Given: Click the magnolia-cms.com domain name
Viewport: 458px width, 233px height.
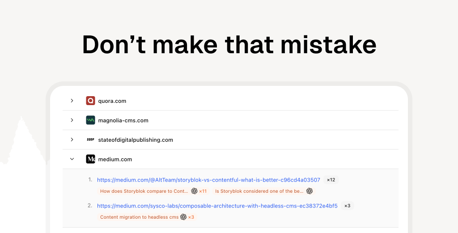Looking at the screenshot, I should (x=123, y=120).
